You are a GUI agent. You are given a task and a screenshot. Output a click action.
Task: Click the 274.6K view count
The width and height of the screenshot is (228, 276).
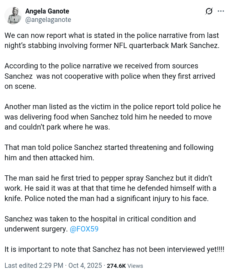click(x=116, y=266)
